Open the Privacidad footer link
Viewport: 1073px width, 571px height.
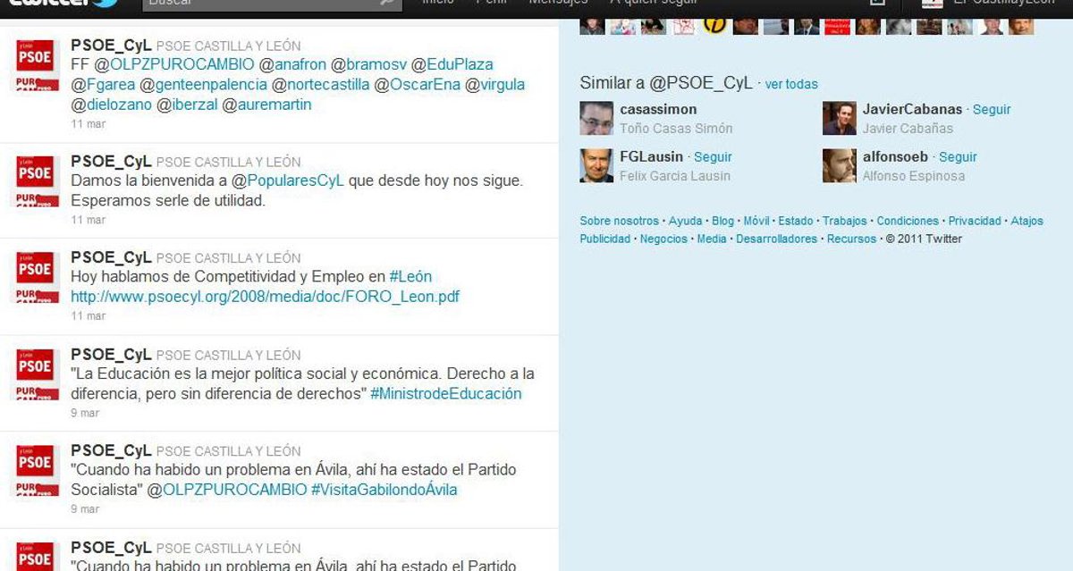point(975,221)
